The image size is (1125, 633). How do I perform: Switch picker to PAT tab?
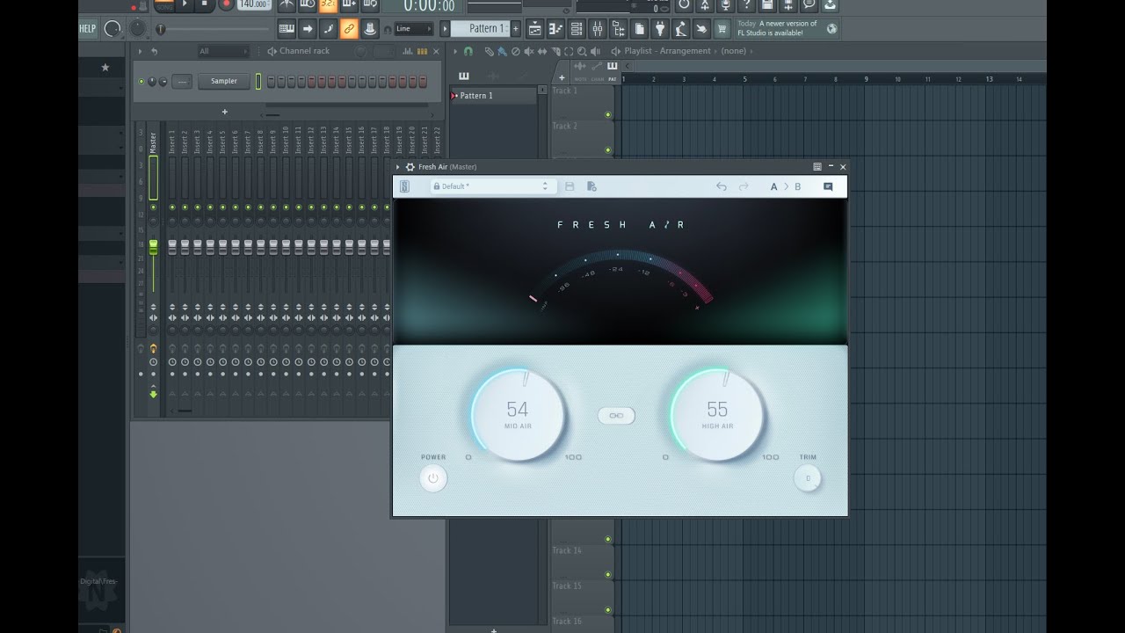pos(612,72)
